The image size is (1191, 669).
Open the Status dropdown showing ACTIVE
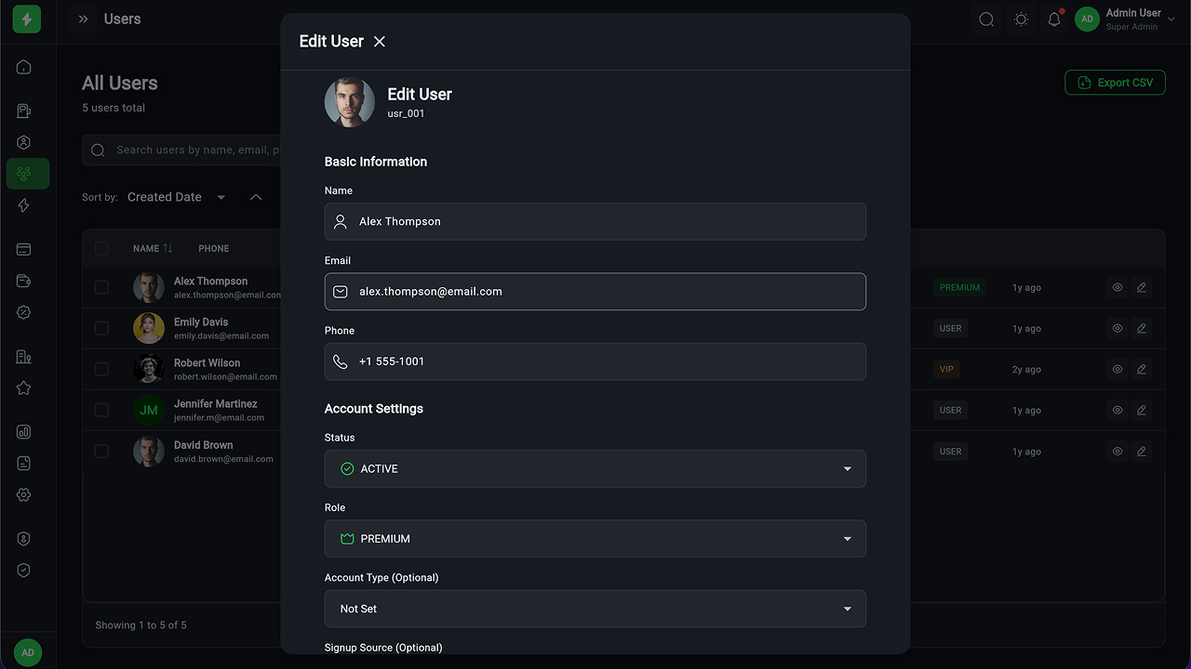[595, 469]
